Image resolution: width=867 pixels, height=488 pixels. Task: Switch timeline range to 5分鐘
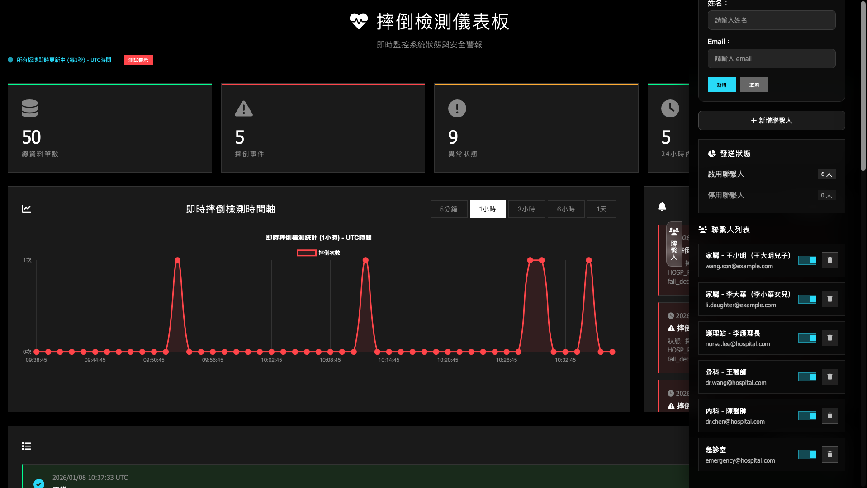pyautogui.click(x=449, y=209)
